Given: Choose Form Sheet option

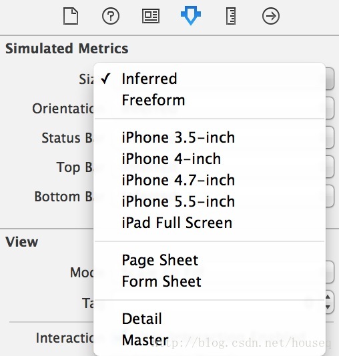Looking at the screenshot, I should 210,281.
